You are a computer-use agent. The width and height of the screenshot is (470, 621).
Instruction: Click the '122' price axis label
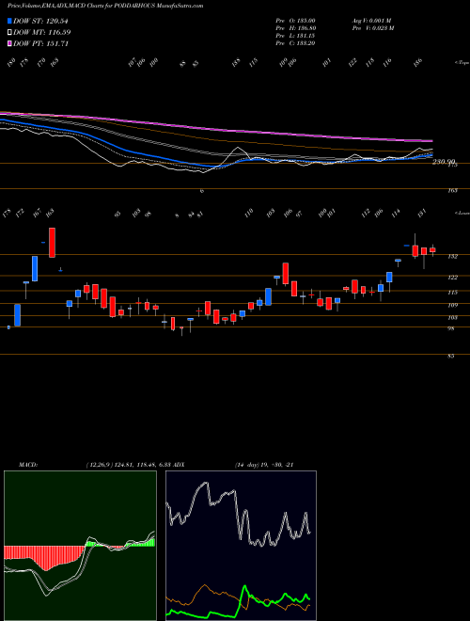(x=453, y=278)
